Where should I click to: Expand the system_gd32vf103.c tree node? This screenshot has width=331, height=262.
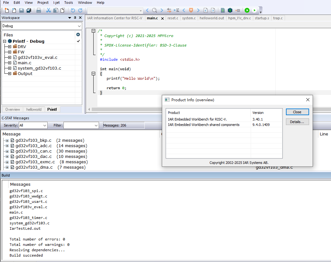point(10,68)
